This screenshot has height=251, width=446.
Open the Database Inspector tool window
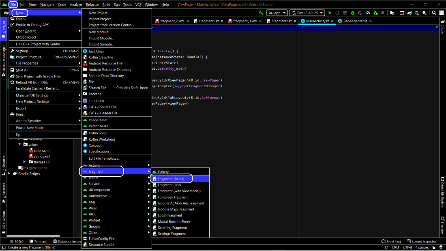point(67,241)
